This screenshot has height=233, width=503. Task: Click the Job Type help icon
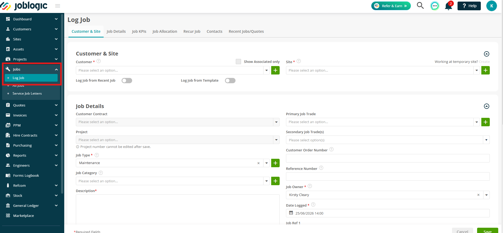click(97, 155)
